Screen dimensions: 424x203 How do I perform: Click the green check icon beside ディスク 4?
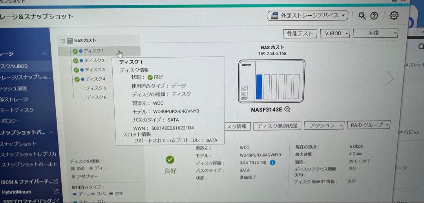click(x=77, y=80)
